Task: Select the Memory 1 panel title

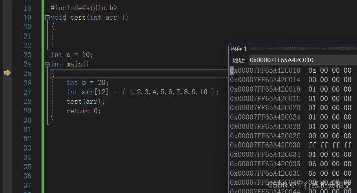Action: click(239, 49)
